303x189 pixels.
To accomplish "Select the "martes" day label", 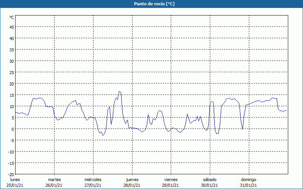I will click(54, 180).
